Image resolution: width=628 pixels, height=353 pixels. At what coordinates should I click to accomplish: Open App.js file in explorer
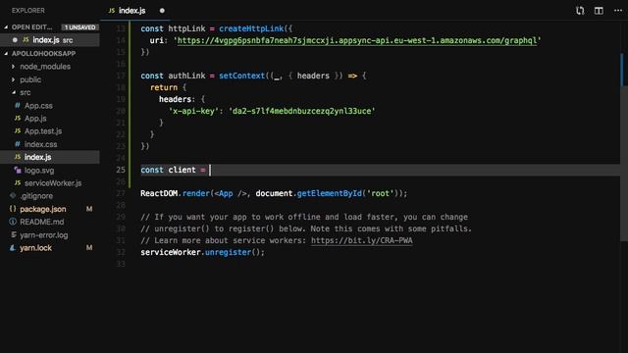click(x=35, y=119)
